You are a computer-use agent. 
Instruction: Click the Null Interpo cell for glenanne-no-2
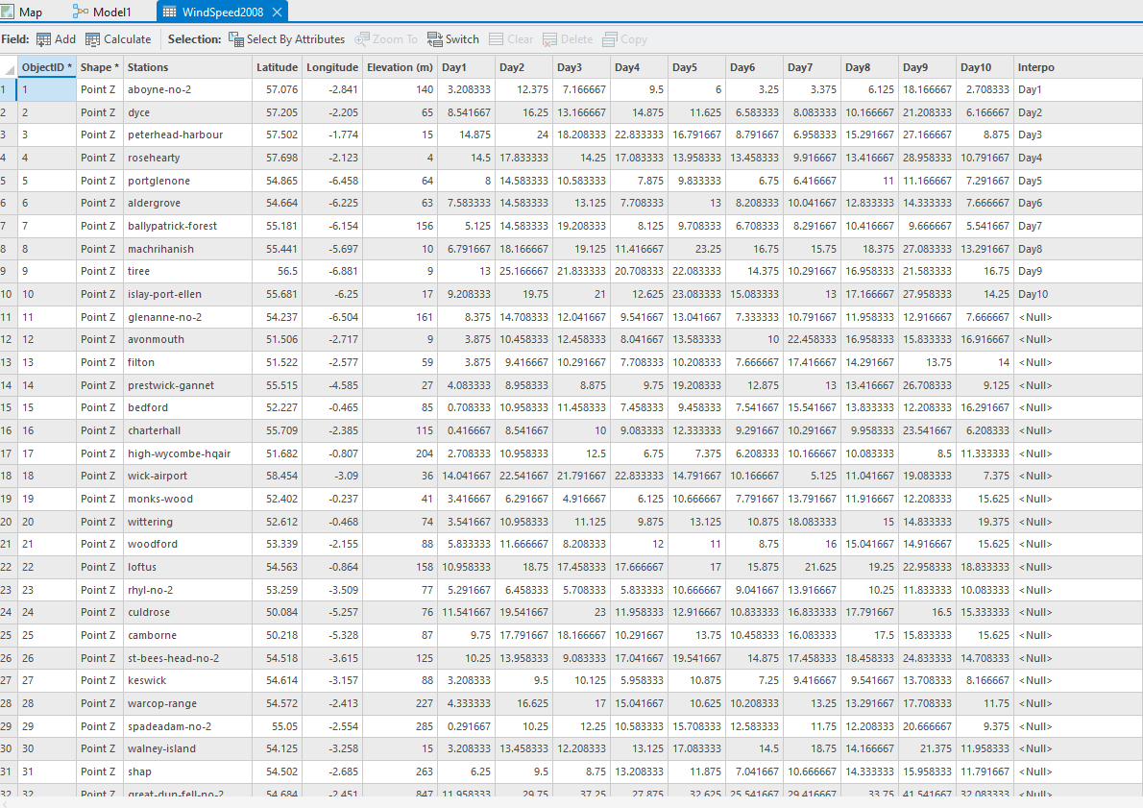(x=1078, y=317)
